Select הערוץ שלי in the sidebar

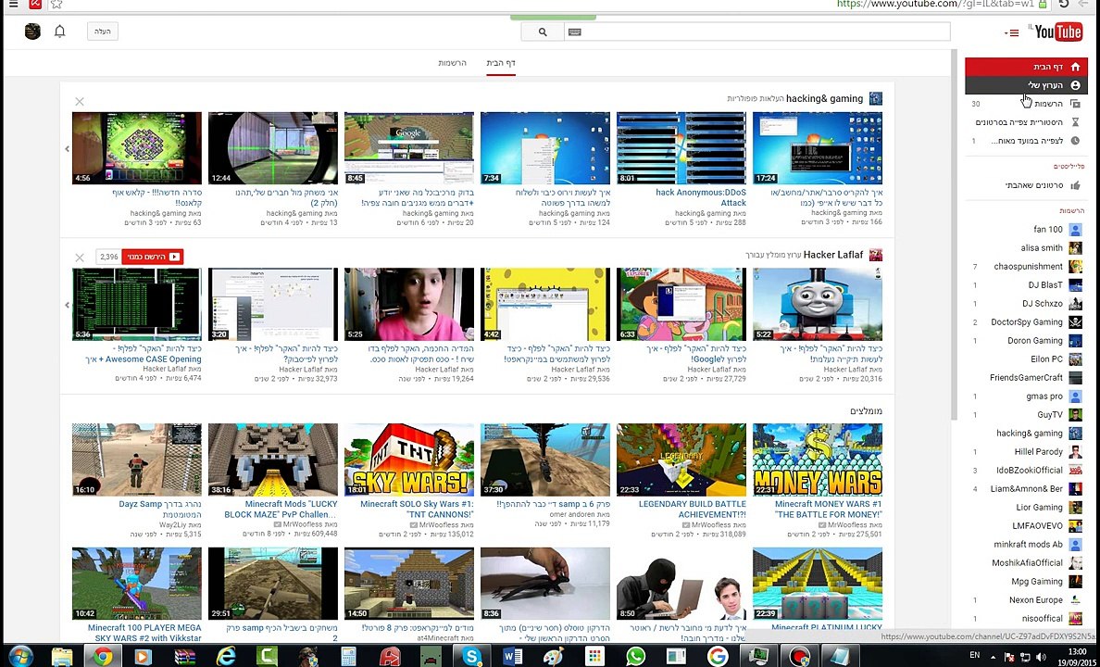tap(1026, 85)
